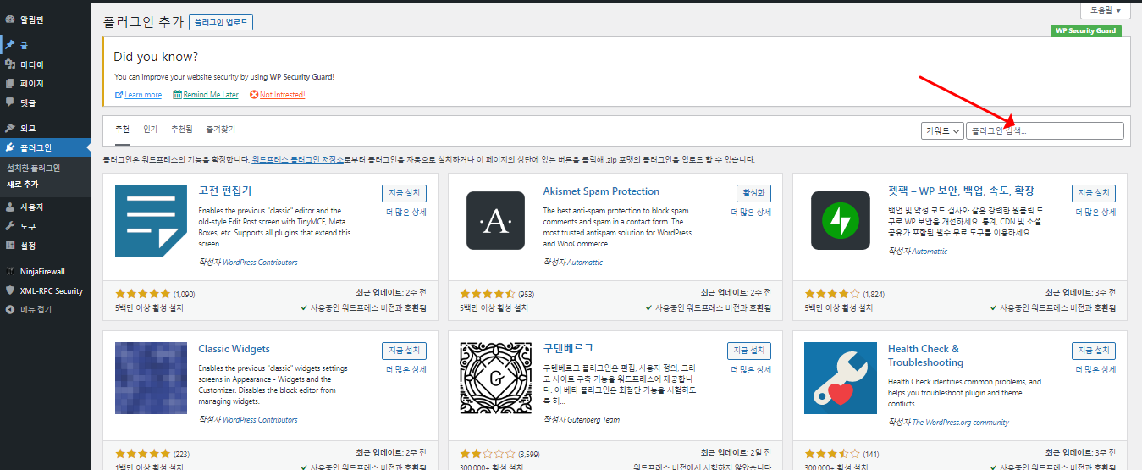Select 새로 추가 submenu item
1142x470 pixels.
pyautogui.click(x=22, y=184)
